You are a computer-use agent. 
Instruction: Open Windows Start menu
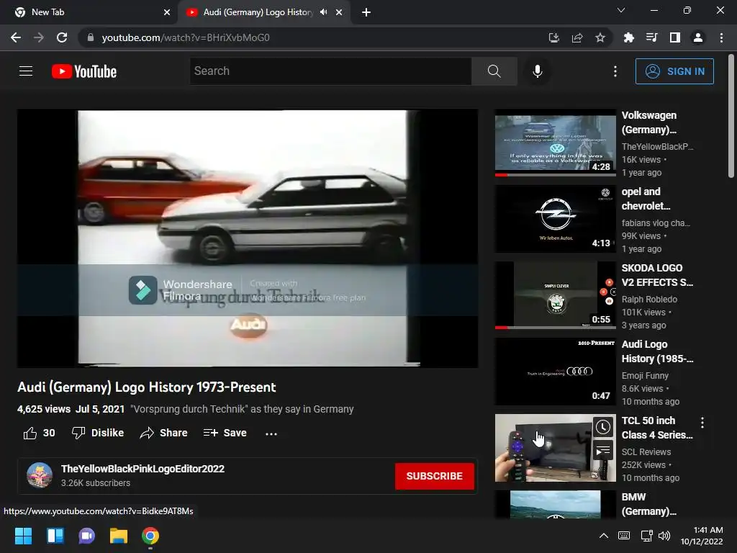(23, 536)
